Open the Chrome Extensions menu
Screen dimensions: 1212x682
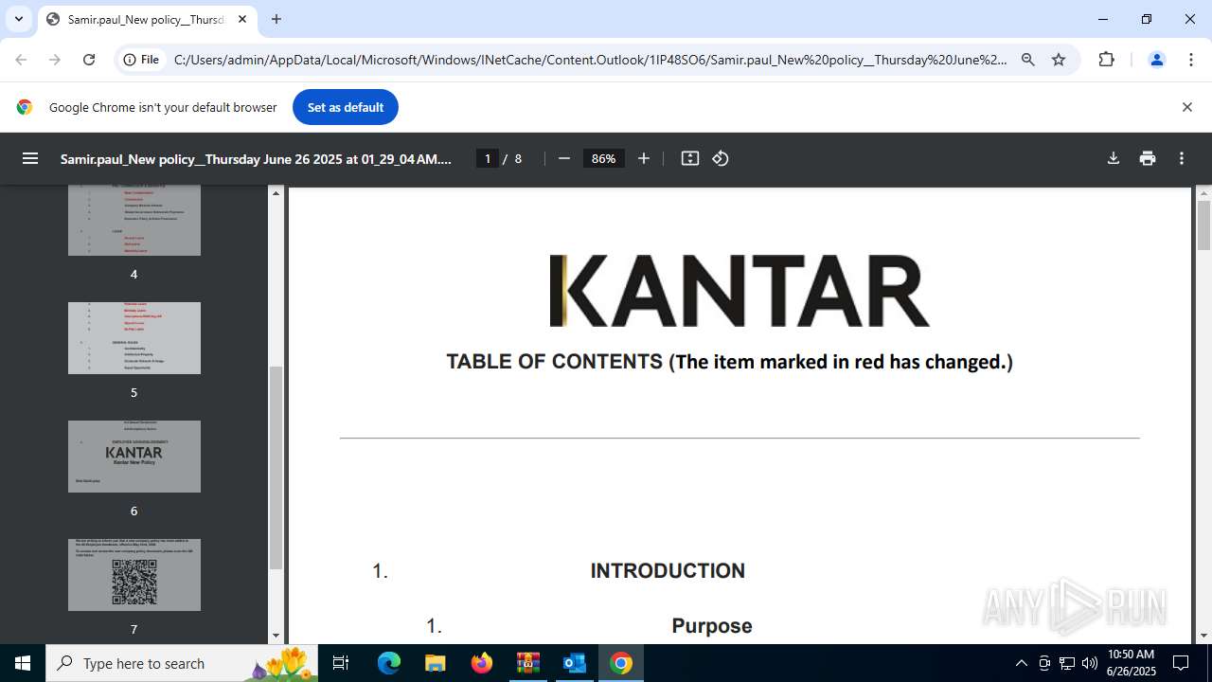coord(1107,60)
